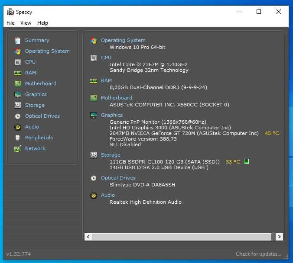
Task: Click the CPU chip icon in summary panel
Action: pyautogui.click(x=94, y=58)
